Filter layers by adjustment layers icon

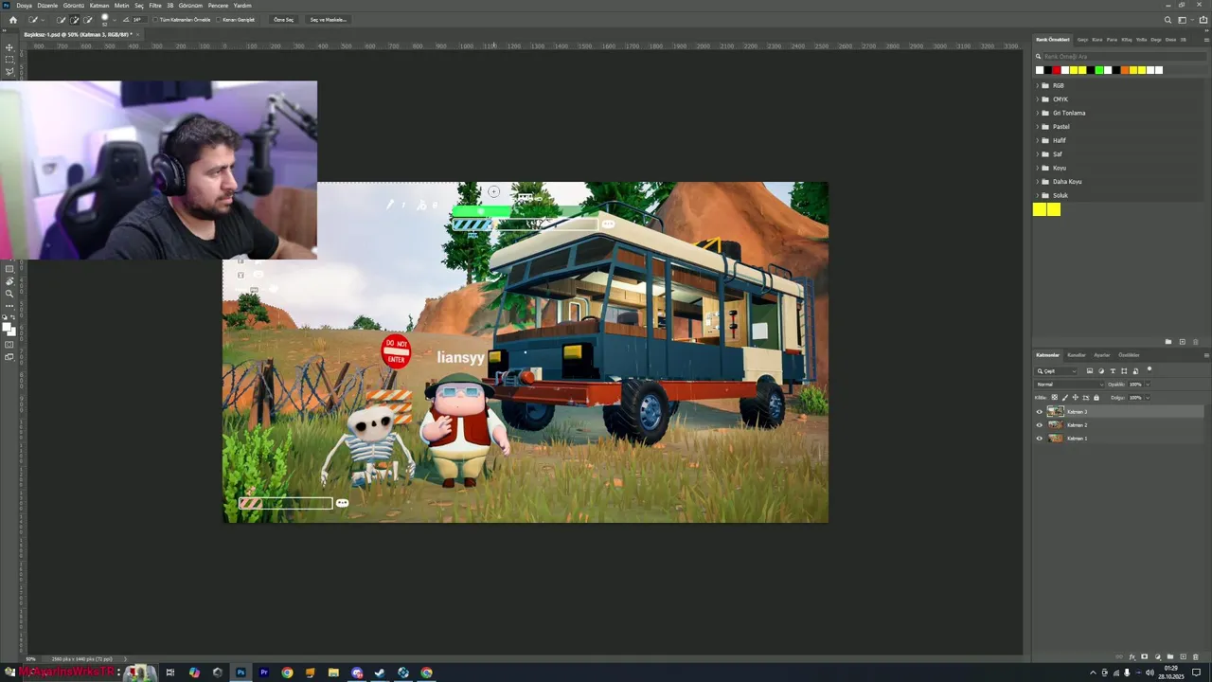coord(1101,370)
